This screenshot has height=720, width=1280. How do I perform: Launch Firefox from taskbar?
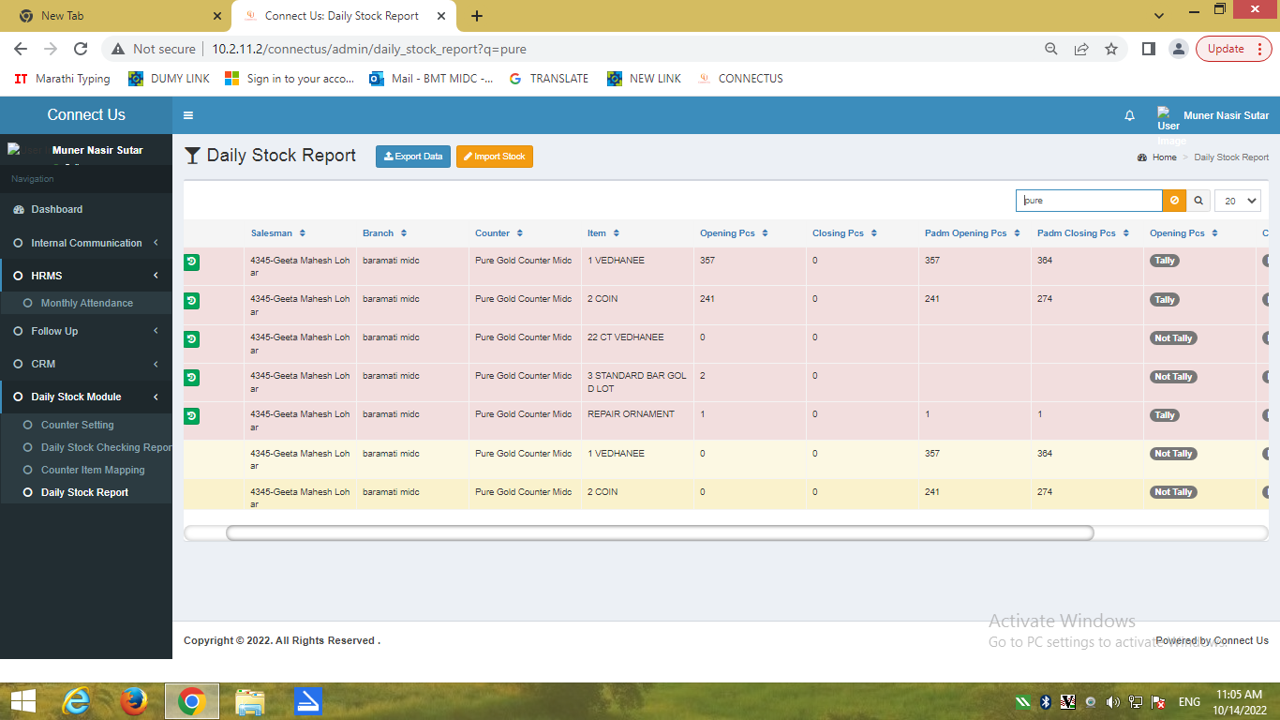(x=134, y=701)
